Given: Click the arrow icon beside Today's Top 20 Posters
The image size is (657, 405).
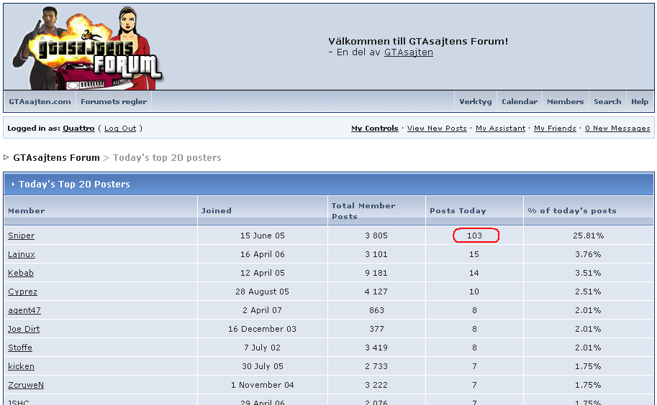Looking at the screenshot, I should coord(13,185).
